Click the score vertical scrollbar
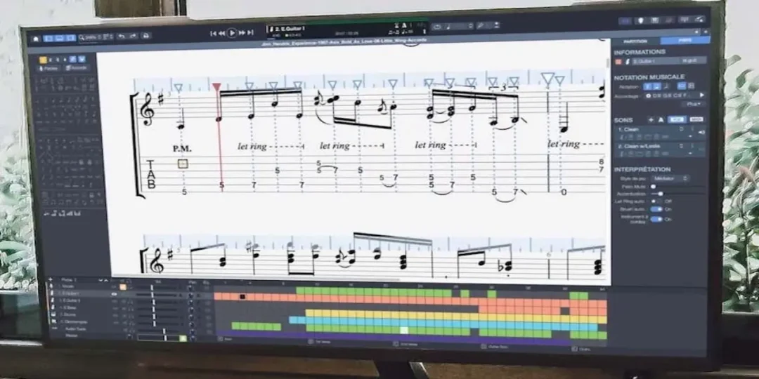This screenshot has height=379, width=759. pos(608,63)
